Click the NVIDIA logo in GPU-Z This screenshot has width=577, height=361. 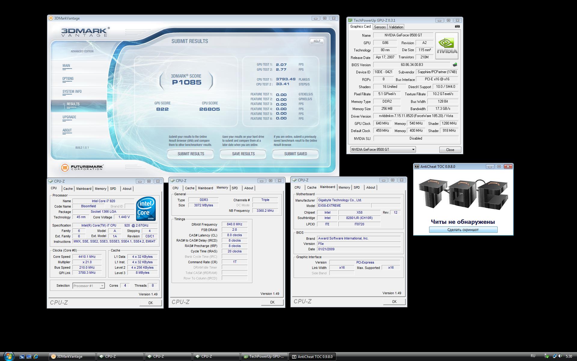click(447, 46)
